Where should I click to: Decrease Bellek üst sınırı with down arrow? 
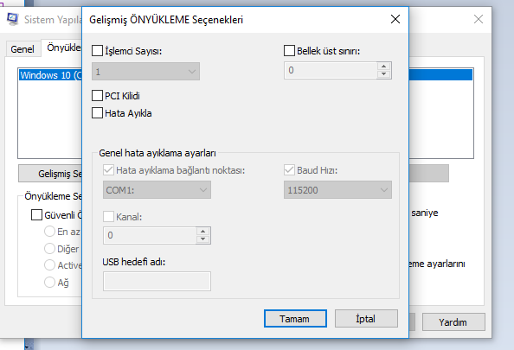click(x=383, y=74)
